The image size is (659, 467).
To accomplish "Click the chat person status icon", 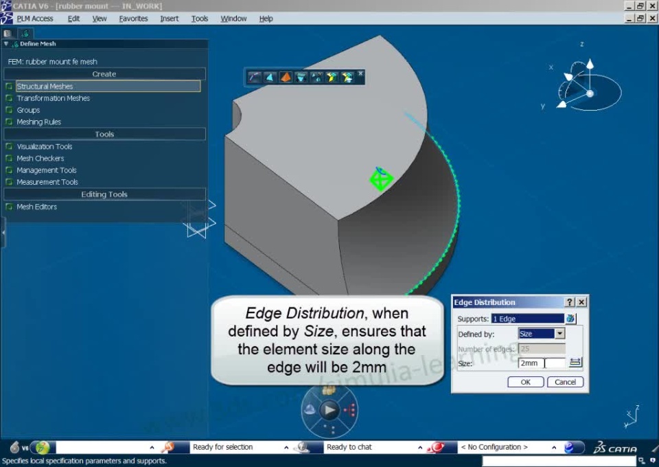I will pyautogui.click(x=302, y=448).
